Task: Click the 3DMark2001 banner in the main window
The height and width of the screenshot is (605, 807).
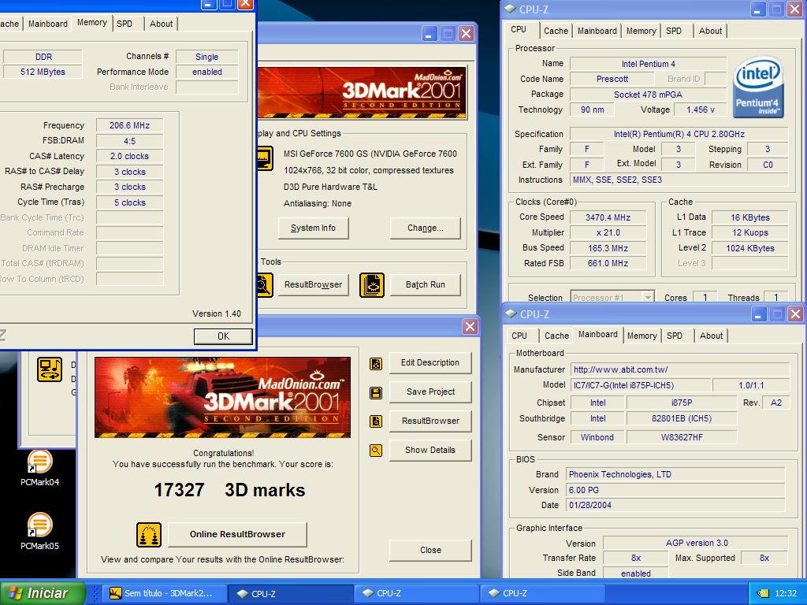Action: tap(362, 93)
